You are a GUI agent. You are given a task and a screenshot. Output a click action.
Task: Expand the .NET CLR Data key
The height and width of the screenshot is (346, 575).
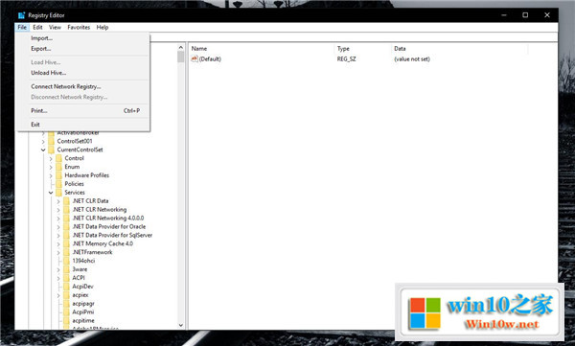tap(58, 201)
